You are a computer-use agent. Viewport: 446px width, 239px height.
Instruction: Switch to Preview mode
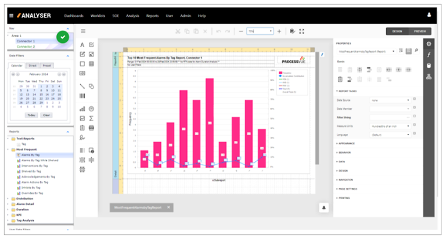tap(420, 31)
